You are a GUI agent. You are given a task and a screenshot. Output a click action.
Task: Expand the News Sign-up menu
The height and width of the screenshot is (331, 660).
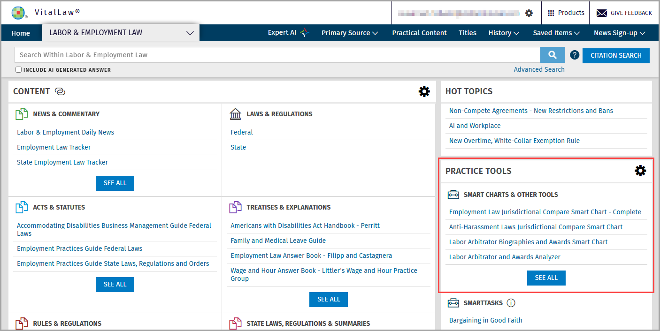tap(620, 33)
